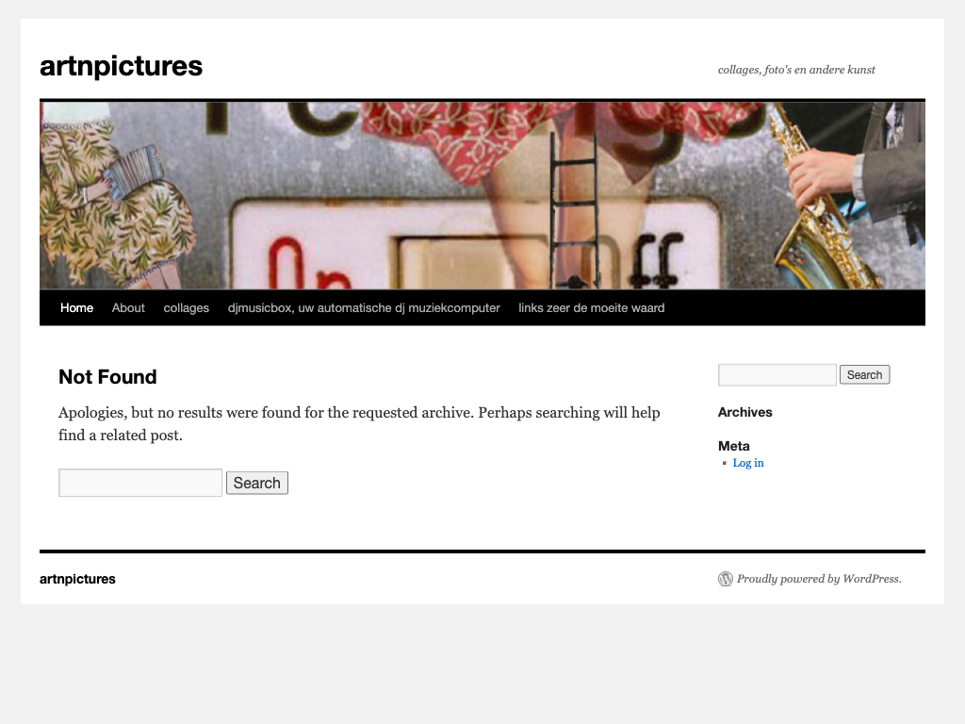Focus the sidebar search input field
965x724 pixels.
tap(777, 375)
